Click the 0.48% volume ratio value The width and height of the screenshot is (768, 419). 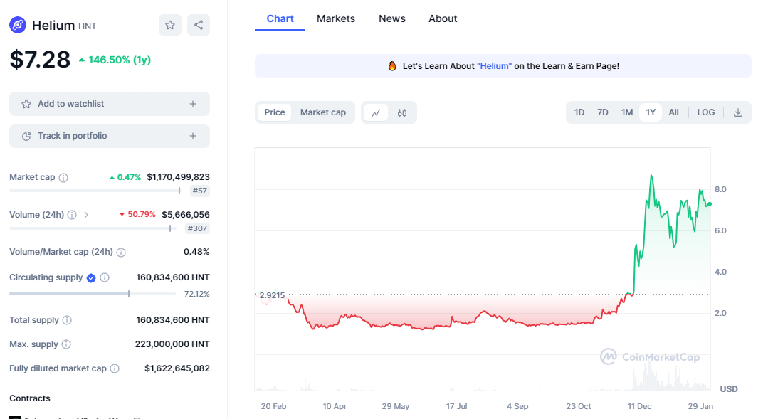point(196,252)
